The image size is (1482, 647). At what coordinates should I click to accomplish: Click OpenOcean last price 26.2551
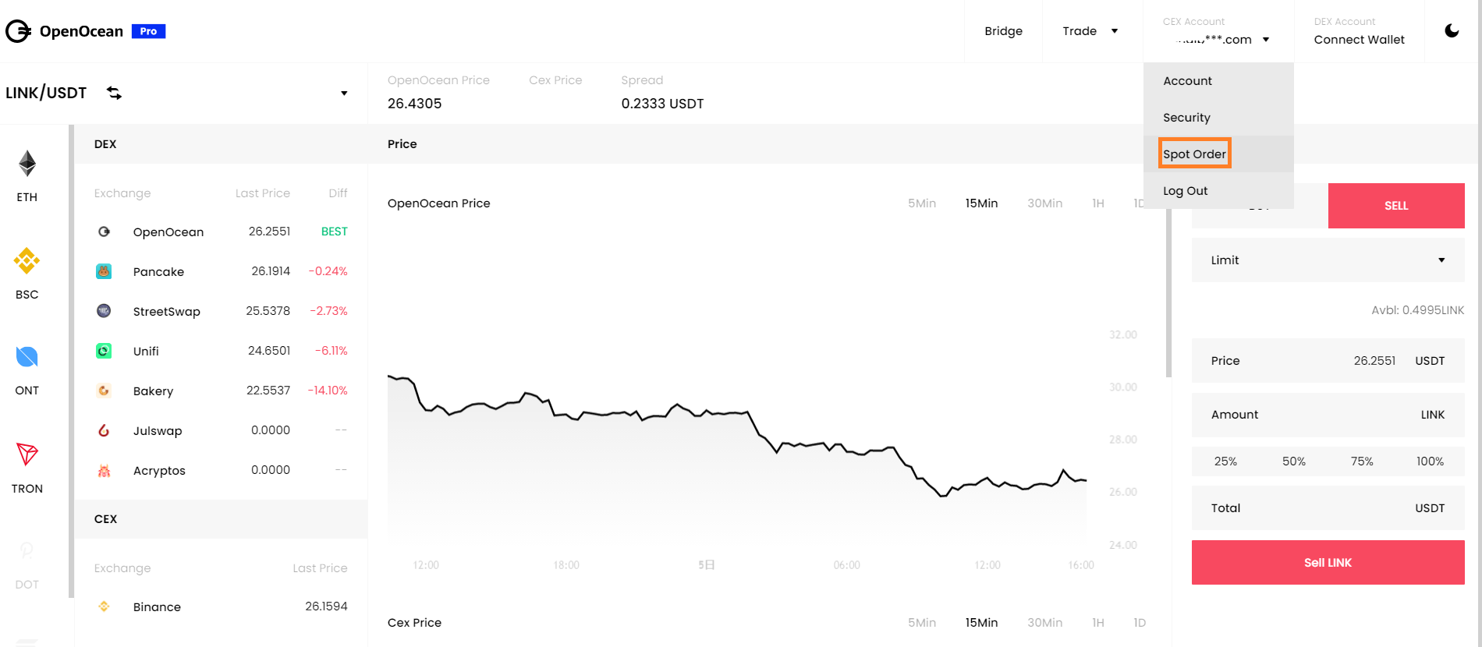pos(269,232)
